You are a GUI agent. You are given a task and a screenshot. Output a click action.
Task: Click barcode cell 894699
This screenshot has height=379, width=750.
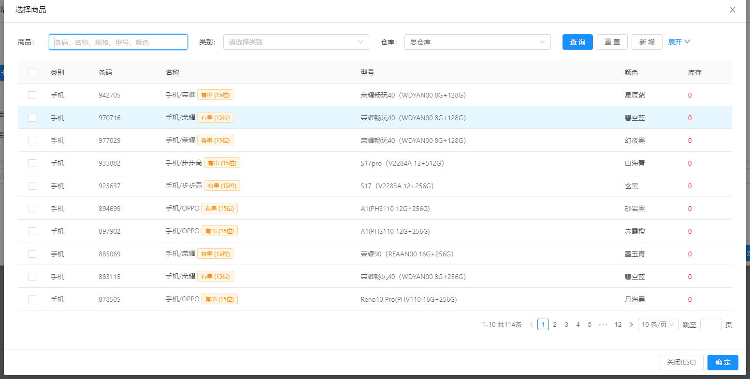pyautogui.click(x=110, y=209)
